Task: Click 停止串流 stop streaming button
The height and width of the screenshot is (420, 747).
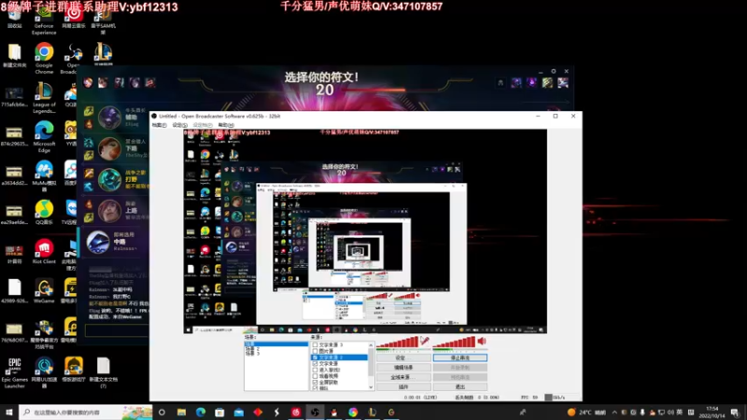Action: pyautogui.click(x=459, y=357)
